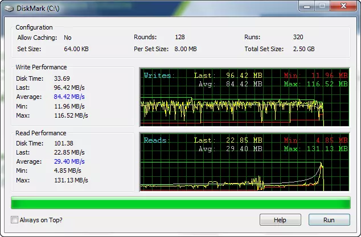Click the Reads performance graph
Viewport: 361px width, 237px height.
[244, 162]
